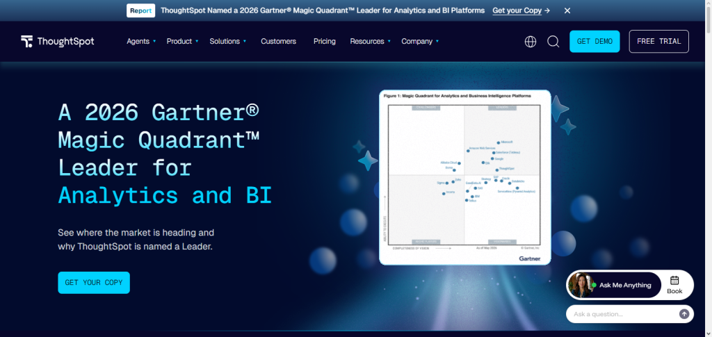The width and height of the screenshot is (712, 337).
Task: Click the ThoughtSpot logo
Action: 58,41
